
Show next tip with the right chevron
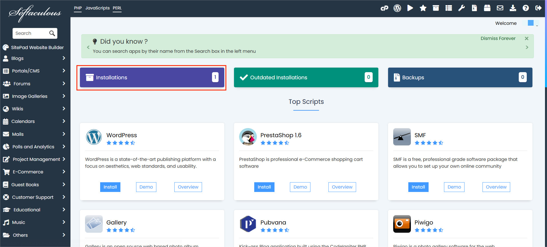527,47
